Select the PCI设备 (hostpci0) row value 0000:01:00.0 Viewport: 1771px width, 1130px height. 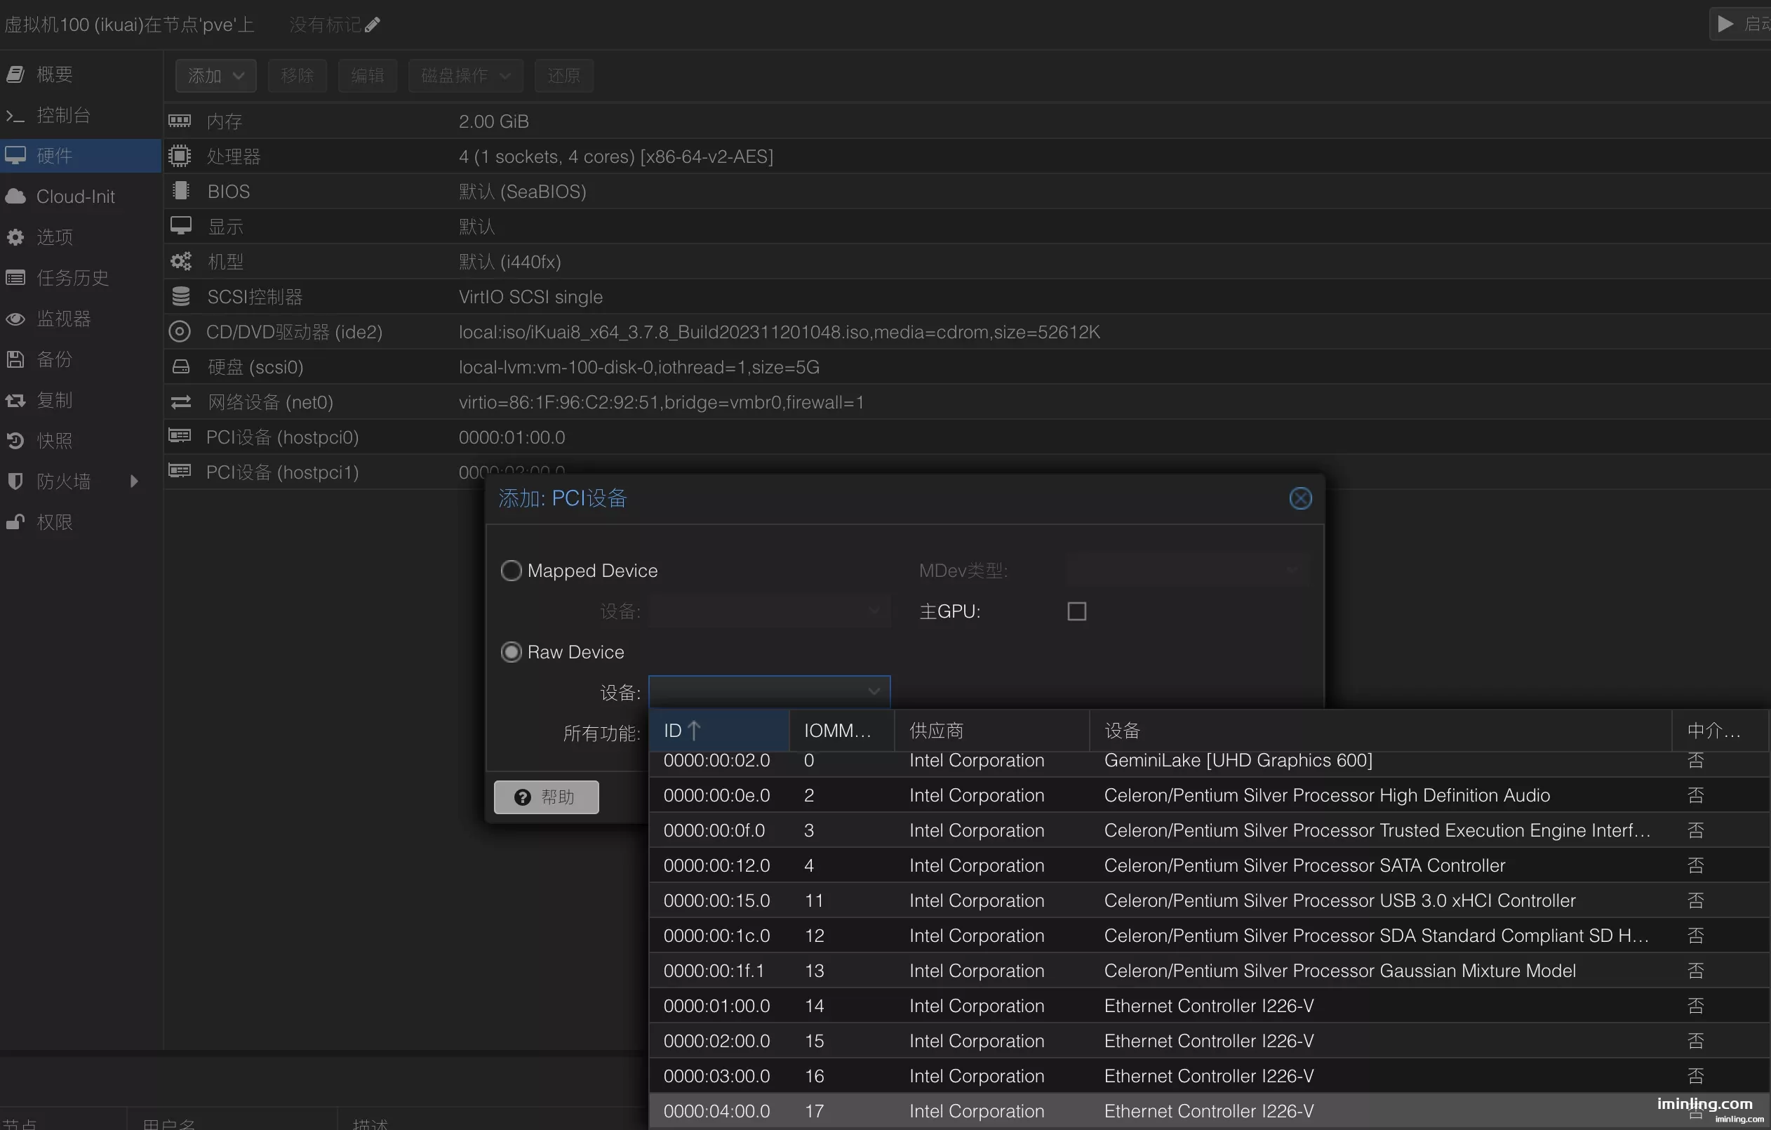pos(512,438)
